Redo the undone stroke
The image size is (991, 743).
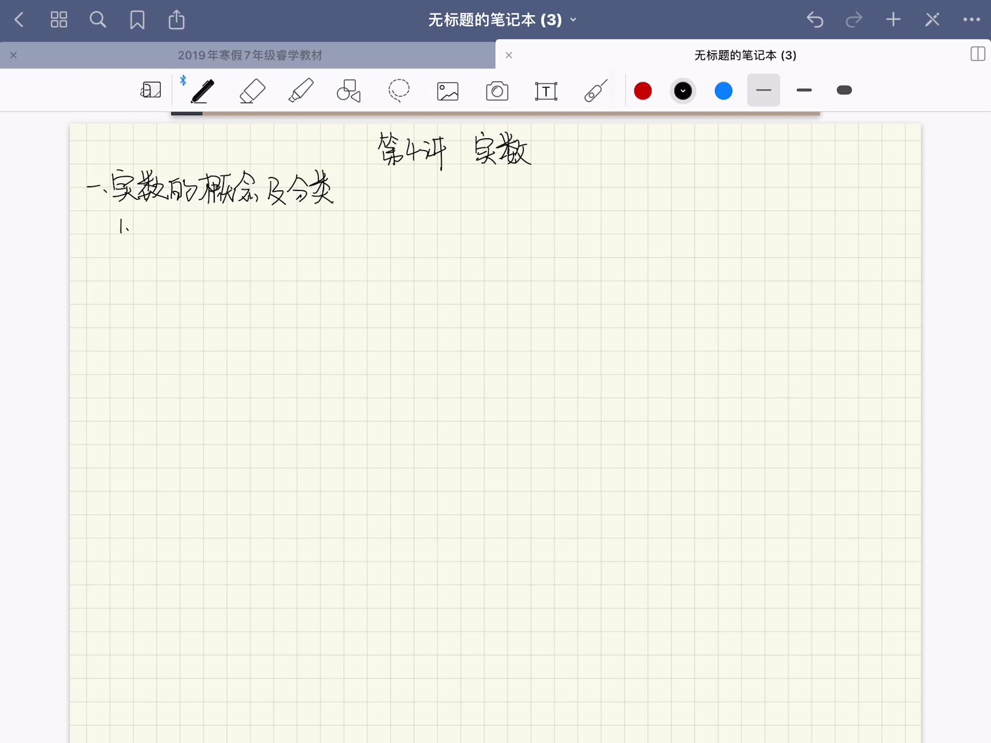854,20
